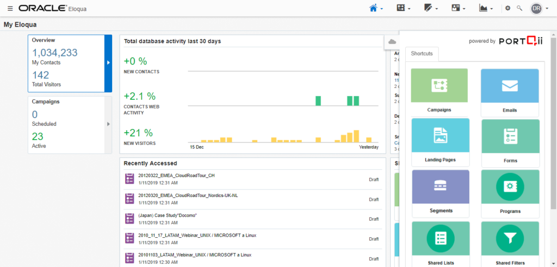The height and width of the screenshot is (267, 557).
Task: Select the Shortcuts tab
Action: pyautogui.click(x=422, y=54)
